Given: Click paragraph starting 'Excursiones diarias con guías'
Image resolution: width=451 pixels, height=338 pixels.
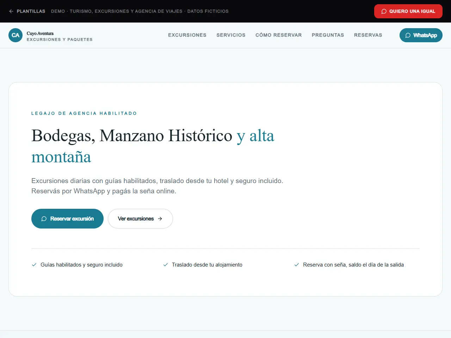Looking at the screenshot, I should pos(157,186).
